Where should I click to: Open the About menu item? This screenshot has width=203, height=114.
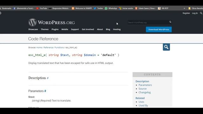100,29
